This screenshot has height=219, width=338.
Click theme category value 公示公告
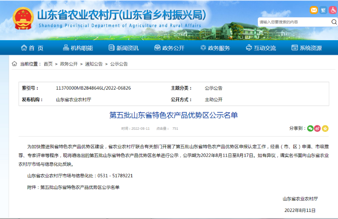pos(213,88)
